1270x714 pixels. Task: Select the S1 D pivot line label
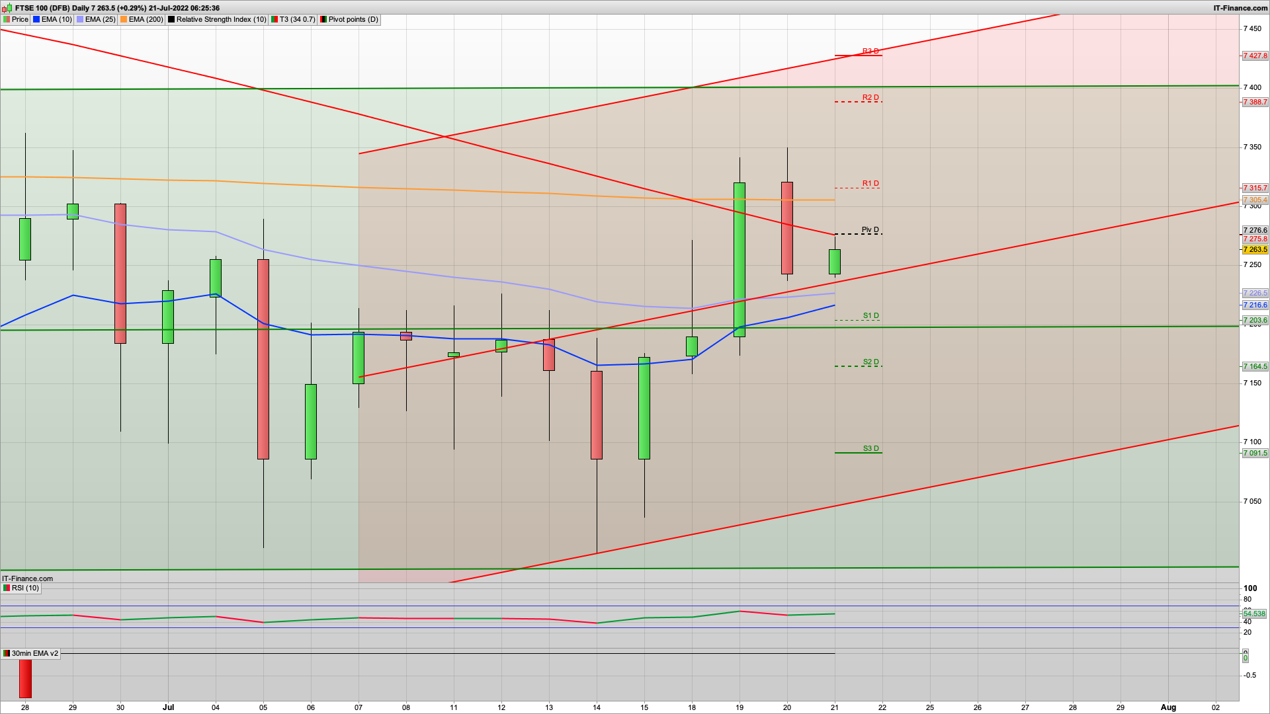871,316
